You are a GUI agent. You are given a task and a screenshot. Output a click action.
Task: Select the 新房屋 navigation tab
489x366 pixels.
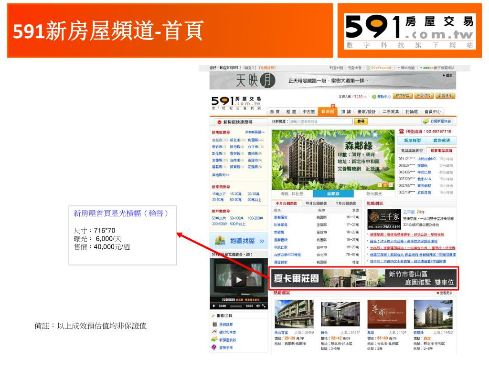[328, 112]
